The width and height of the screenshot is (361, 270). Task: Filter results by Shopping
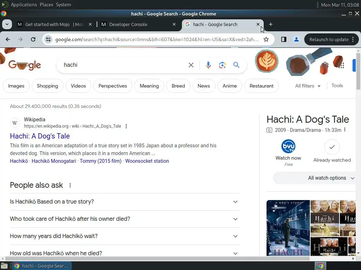pos(48,86)
